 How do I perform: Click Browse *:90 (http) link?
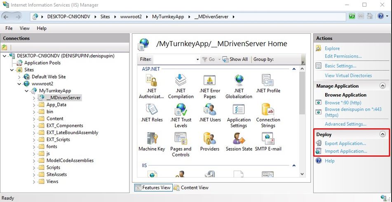click(343, 102)
